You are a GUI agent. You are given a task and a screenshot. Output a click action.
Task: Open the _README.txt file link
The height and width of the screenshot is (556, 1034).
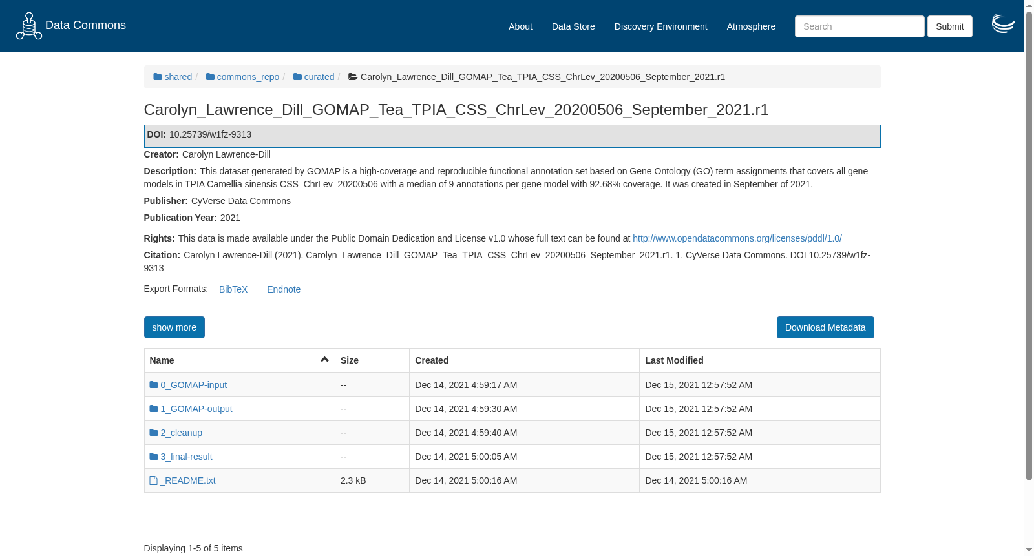pyautogui.click(x=187, y=480)
